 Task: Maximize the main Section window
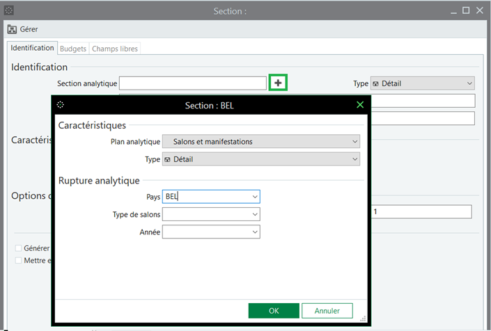click(x=466, y=10)
